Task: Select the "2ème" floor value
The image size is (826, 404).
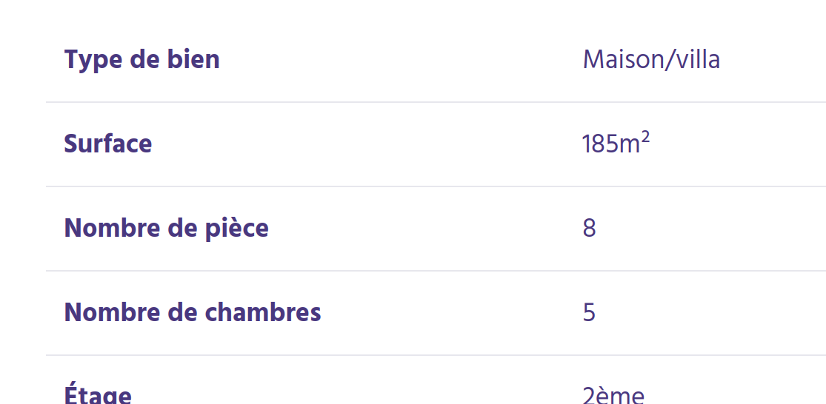Action: tap(613, 394)
